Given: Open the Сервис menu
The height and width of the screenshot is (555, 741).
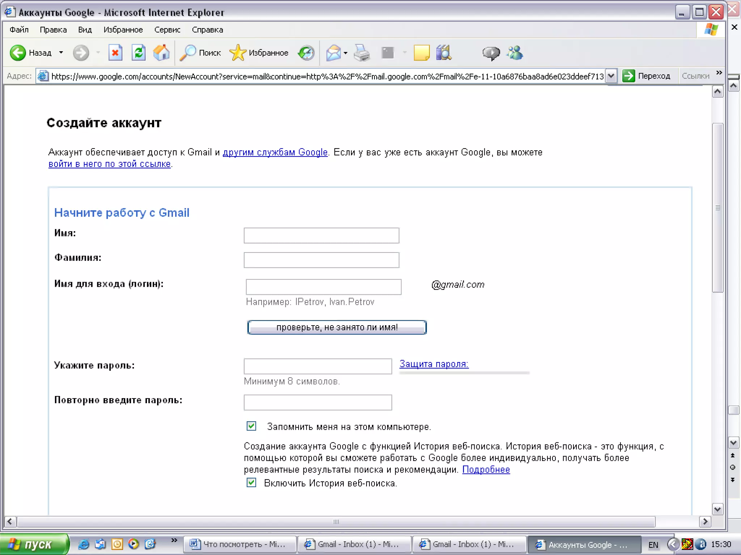Looking at the screenshot, I should (x=167, y=30).
